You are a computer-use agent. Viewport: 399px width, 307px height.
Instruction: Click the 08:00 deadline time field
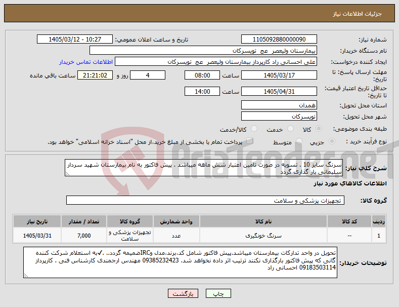coord(202,75)
